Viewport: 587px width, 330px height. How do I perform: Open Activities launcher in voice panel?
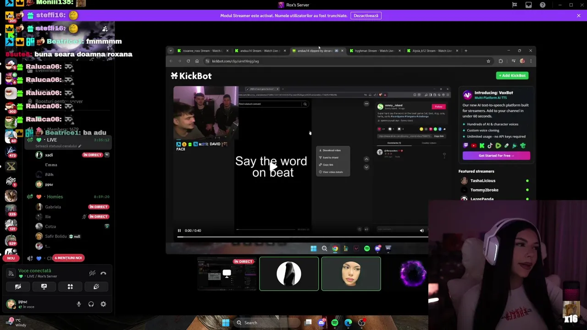70,286
